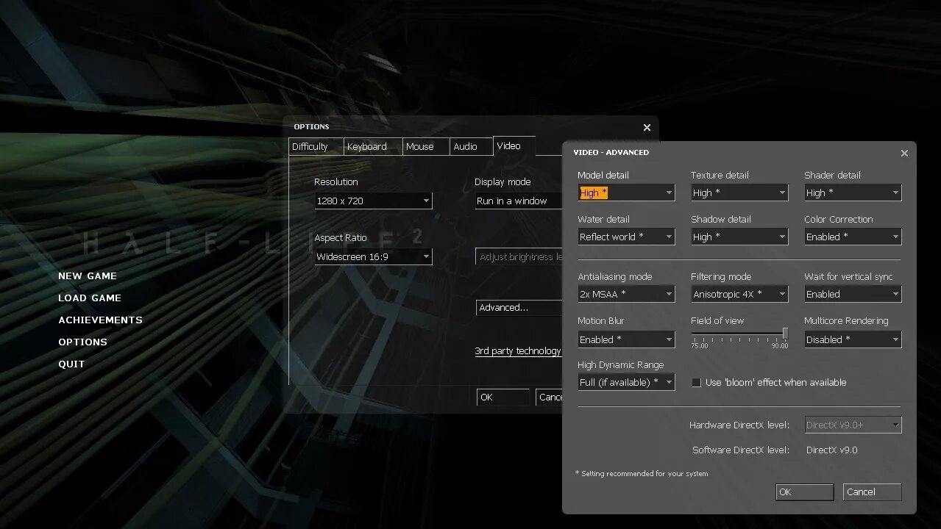Expand the Shadow detail dropdown
941x529 pixels.
click(739, 237)
